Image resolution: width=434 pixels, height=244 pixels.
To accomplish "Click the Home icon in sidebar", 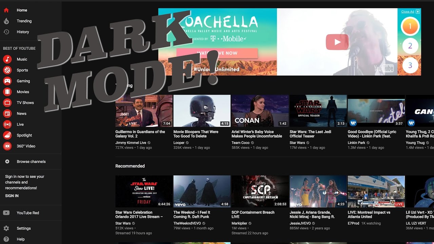I will tap(6, 10).
